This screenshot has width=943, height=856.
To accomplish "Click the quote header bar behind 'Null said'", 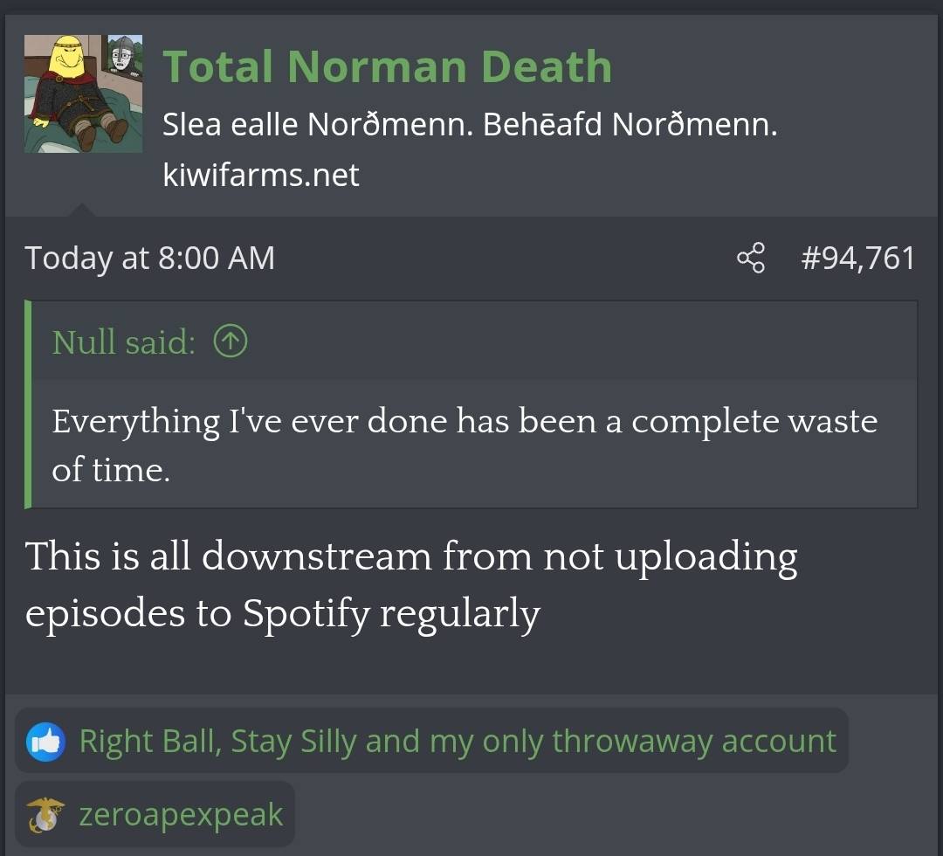I will coord(474,341).
